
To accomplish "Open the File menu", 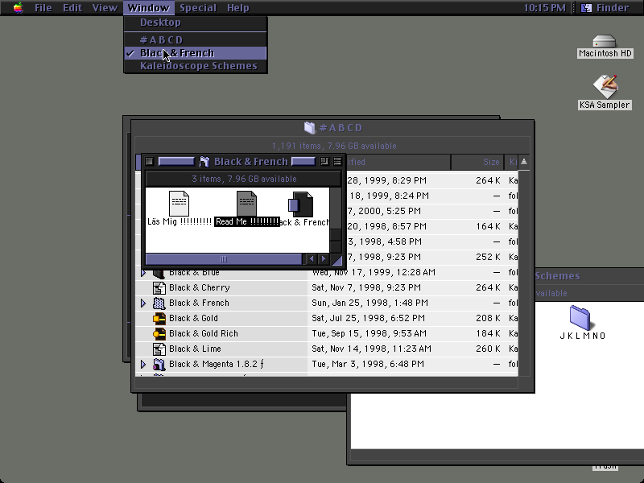I will (43, 8).
